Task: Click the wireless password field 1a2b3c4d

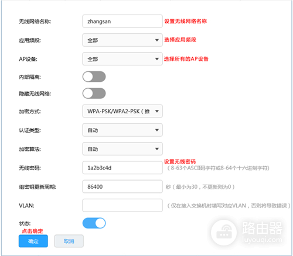Action: [122, 168]
